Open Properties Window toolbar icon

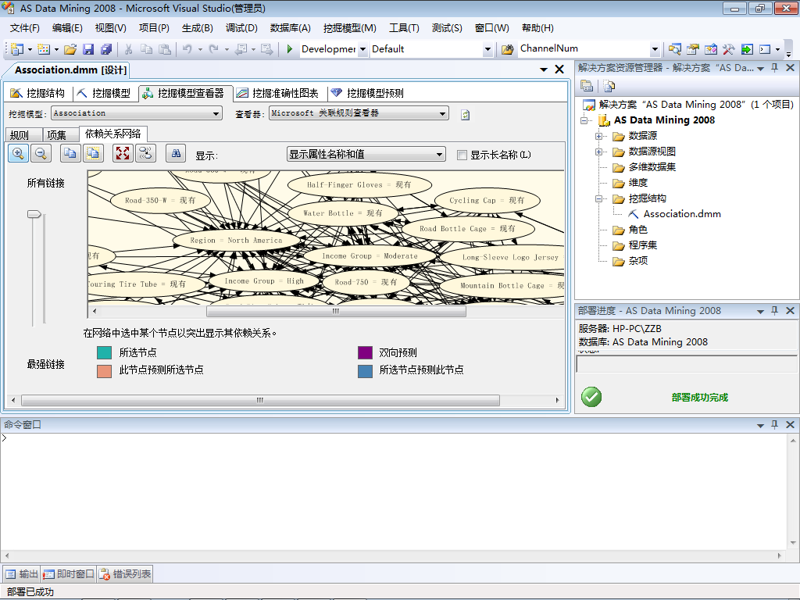[x=692, y=49]
